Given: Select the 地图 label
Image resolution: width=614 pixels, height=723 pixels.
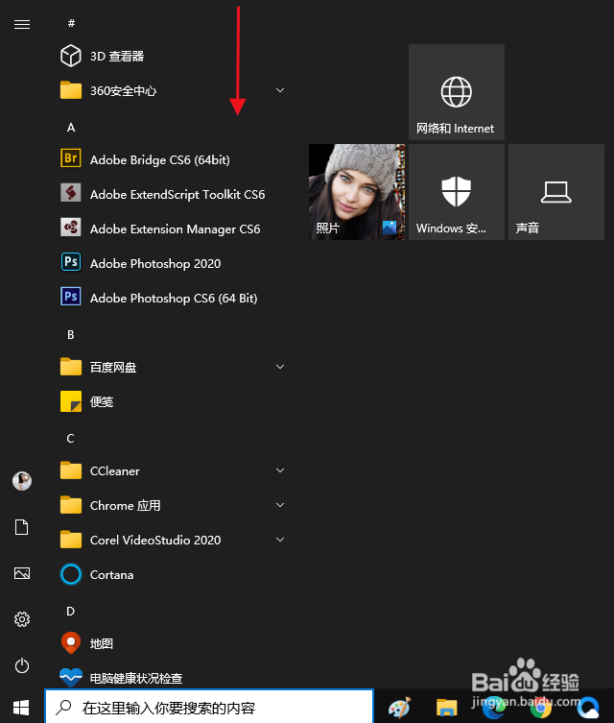Looking at the screenshot, I should [x=102, y=643].
